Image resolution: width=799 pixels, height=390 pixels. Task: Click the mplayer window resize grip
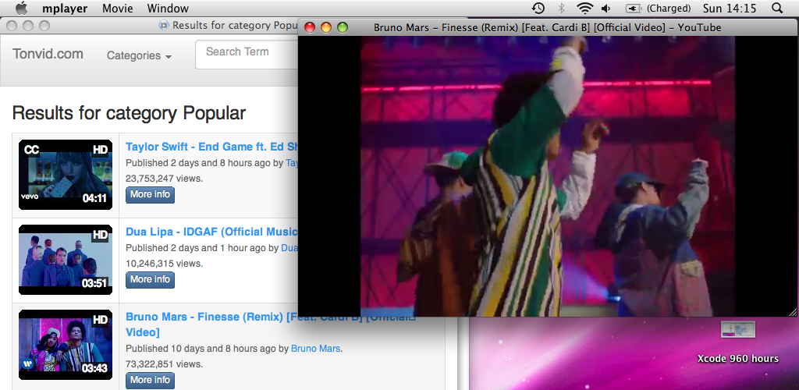coord(794,311)
